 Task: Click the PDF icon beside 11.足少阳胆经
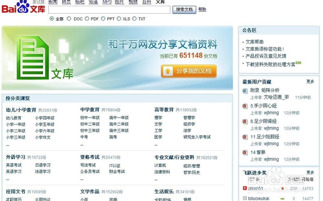245,137
